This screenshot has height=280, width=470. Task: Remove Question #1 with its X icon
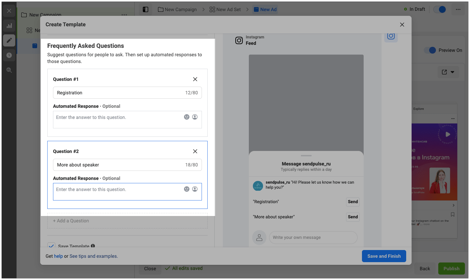tap(195, 79)
